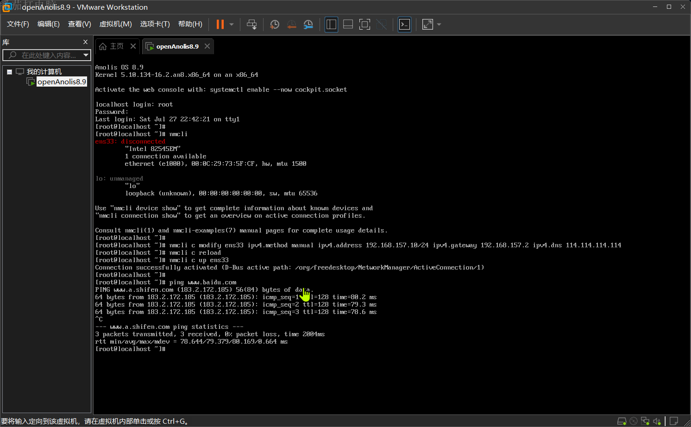The height and width of the screenshot is (427, 691).
Task: Click the status bar input hint text
Action: pyautogui.click(x=94, y=421)
